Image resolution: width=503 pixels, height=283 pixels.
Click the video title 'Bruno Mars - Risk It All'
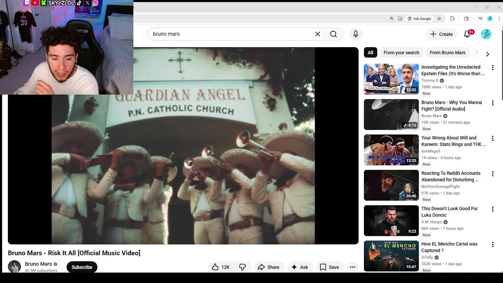[74, 253]
